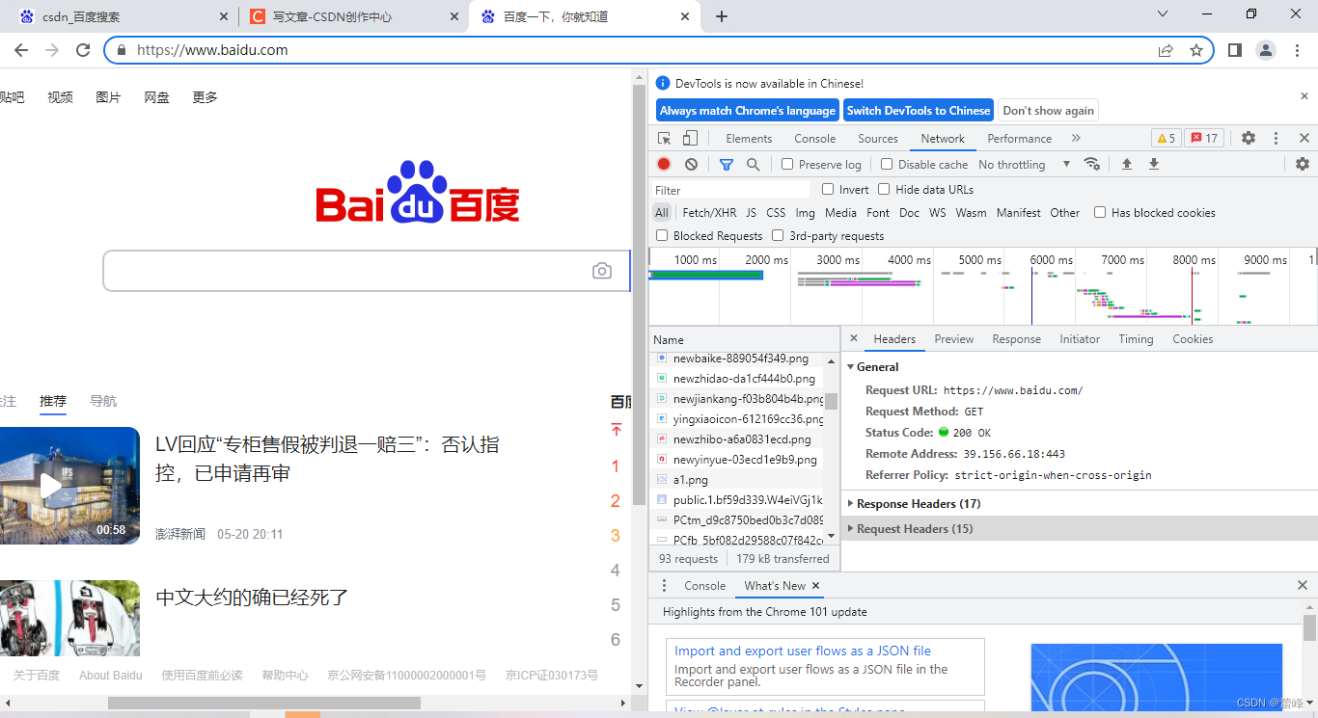
Task: Check Has blocked cookies checkbox
Action: [x=1100, y=212]
